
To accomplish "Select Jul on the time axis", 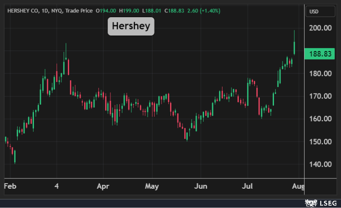I will (247, 187).
